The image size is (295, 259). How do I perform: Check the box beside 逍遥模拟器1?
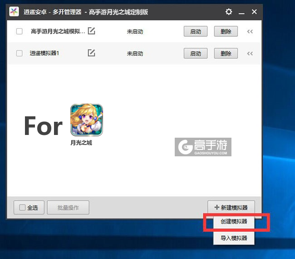(19, 53)
